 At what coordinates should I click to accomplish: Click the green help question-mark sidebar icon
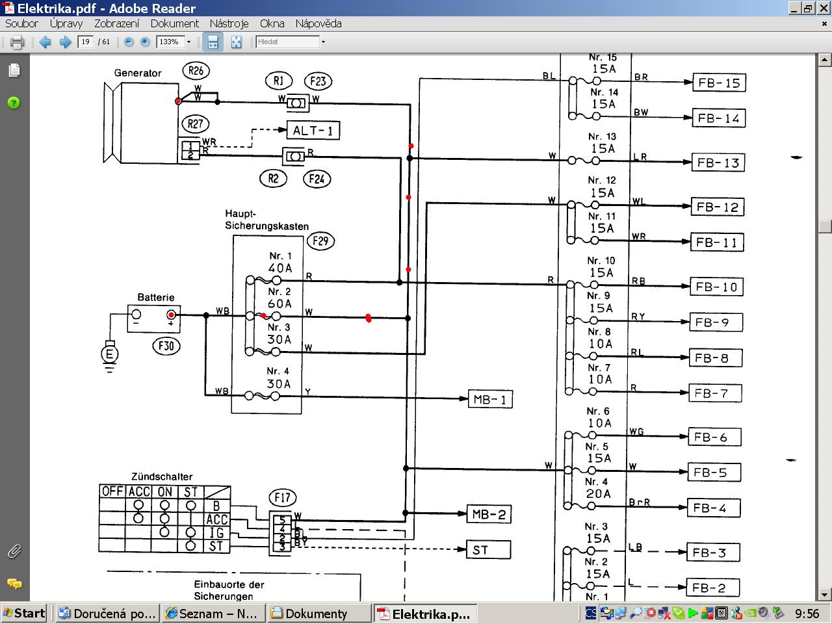tap(14, 103)
